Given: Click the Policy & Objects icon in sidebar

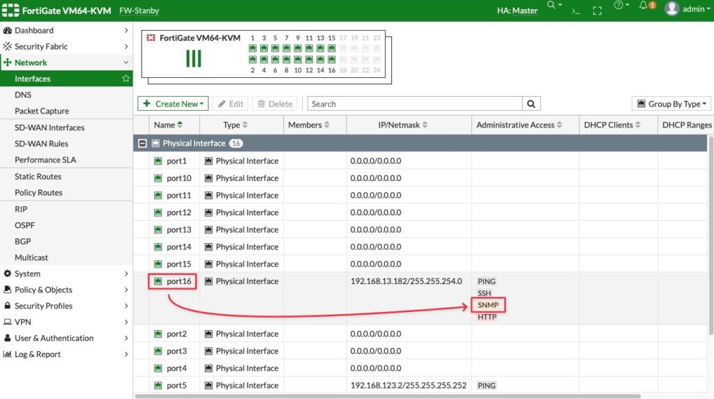Looking at the screenshot, I should (x=7, y=290).
